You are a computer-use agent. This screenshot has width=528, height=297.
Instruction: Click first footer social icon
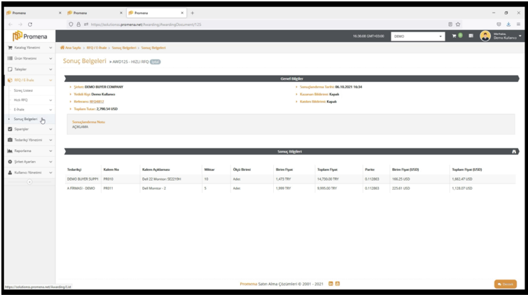tap(331, 284)
